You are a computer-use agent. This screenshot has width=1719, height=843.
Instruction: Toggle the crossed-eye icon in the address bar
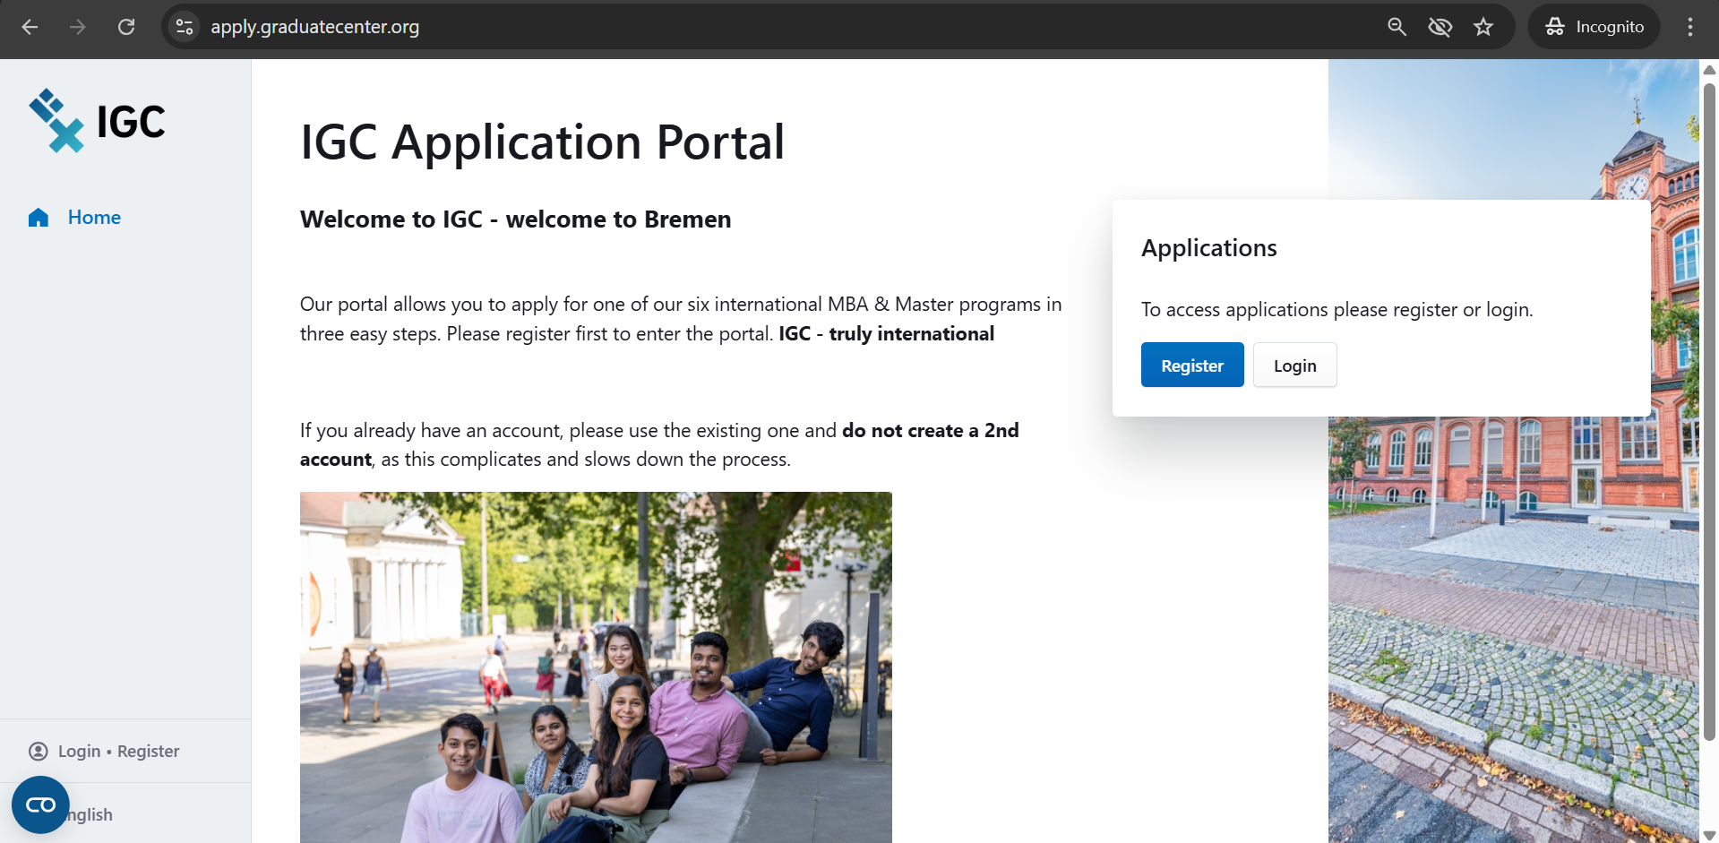[x=1440, y=27]
